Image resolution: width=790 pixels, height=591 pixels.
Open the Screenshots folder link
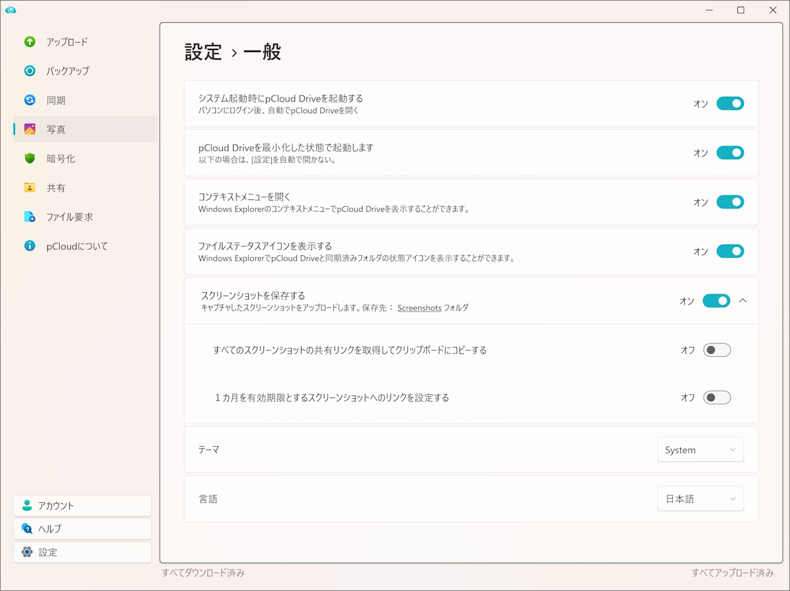click(x=419, y=308)
